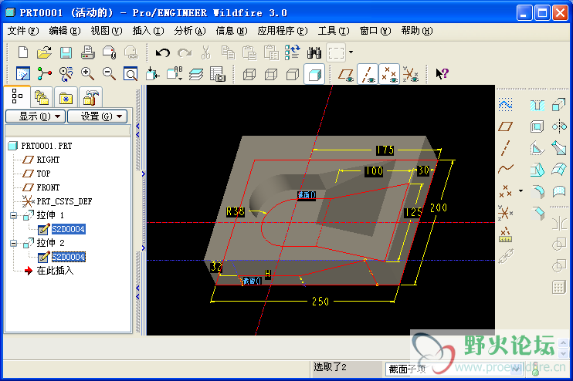Screen dimensions: 573x381
Task: Open the 文件(F) menu
Action: tap(23, 31)
